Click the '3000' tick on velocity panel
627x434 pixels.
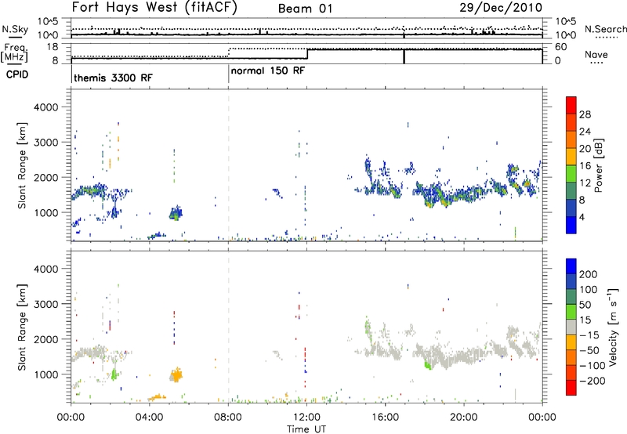click(x=45, y=304)
